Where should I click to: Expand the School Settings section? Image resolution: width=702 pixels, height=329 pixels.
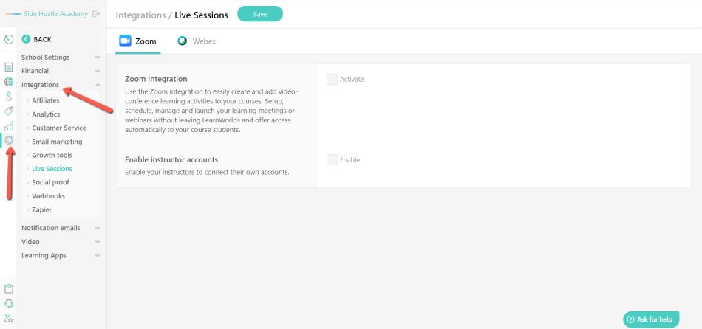coord(61,58)
